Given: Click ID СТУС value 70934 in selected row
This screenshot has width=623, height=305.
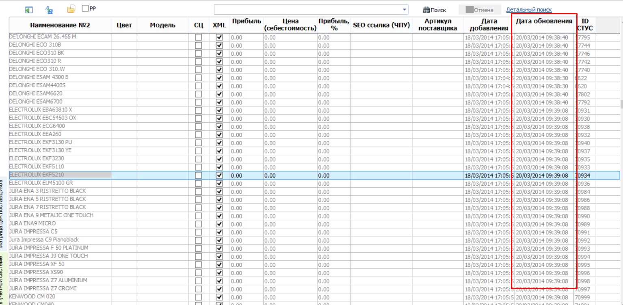Looking at the screenshot, I should point(582,175).
